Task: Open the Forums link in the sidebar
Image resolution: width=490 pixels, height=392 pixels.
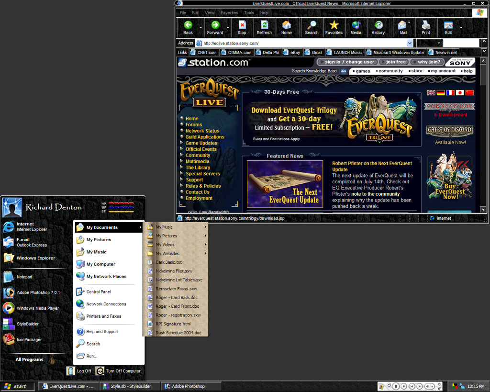Action: 193,124
